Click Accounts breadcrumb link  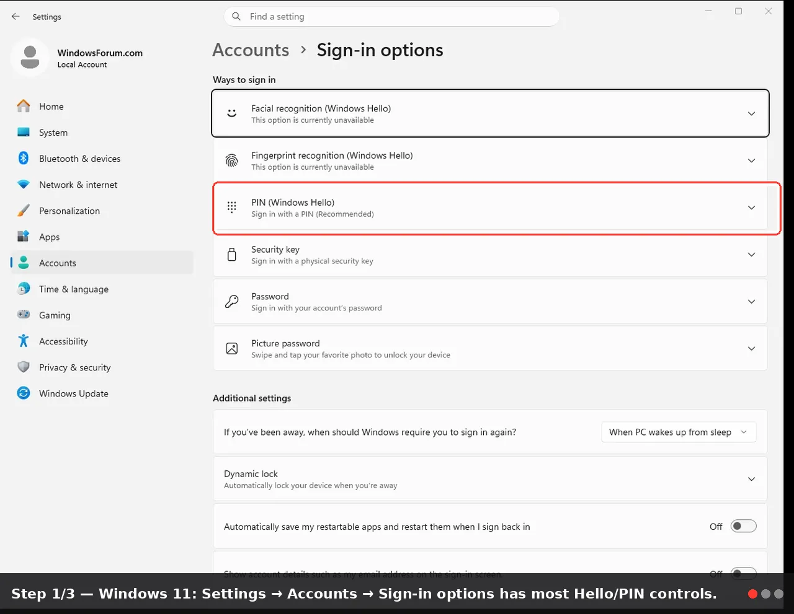point(251,50)
